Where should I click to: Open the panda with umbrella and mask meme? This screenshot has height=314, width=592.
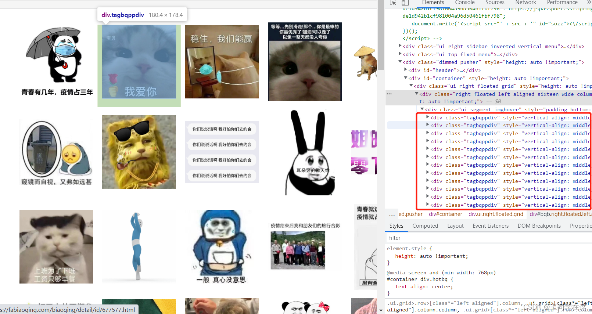tap(57, 61)
